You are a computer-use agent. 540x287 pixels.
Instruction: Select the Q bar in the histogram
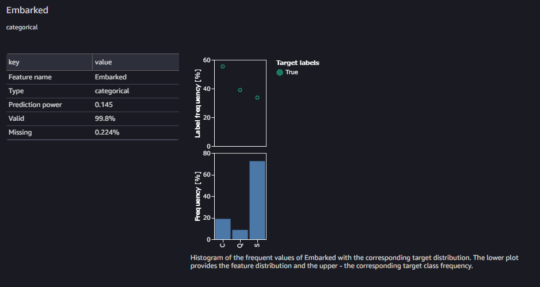[240, 234]
